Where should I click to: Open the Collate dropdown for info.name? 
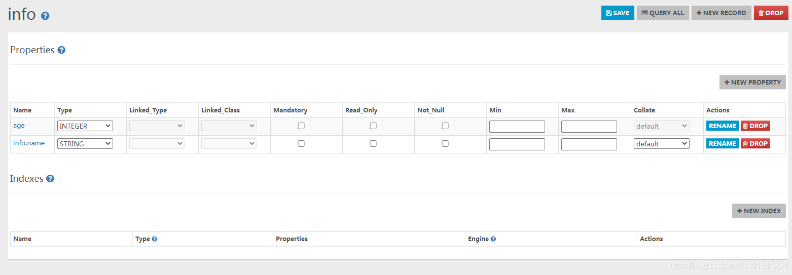coord(662,144)
